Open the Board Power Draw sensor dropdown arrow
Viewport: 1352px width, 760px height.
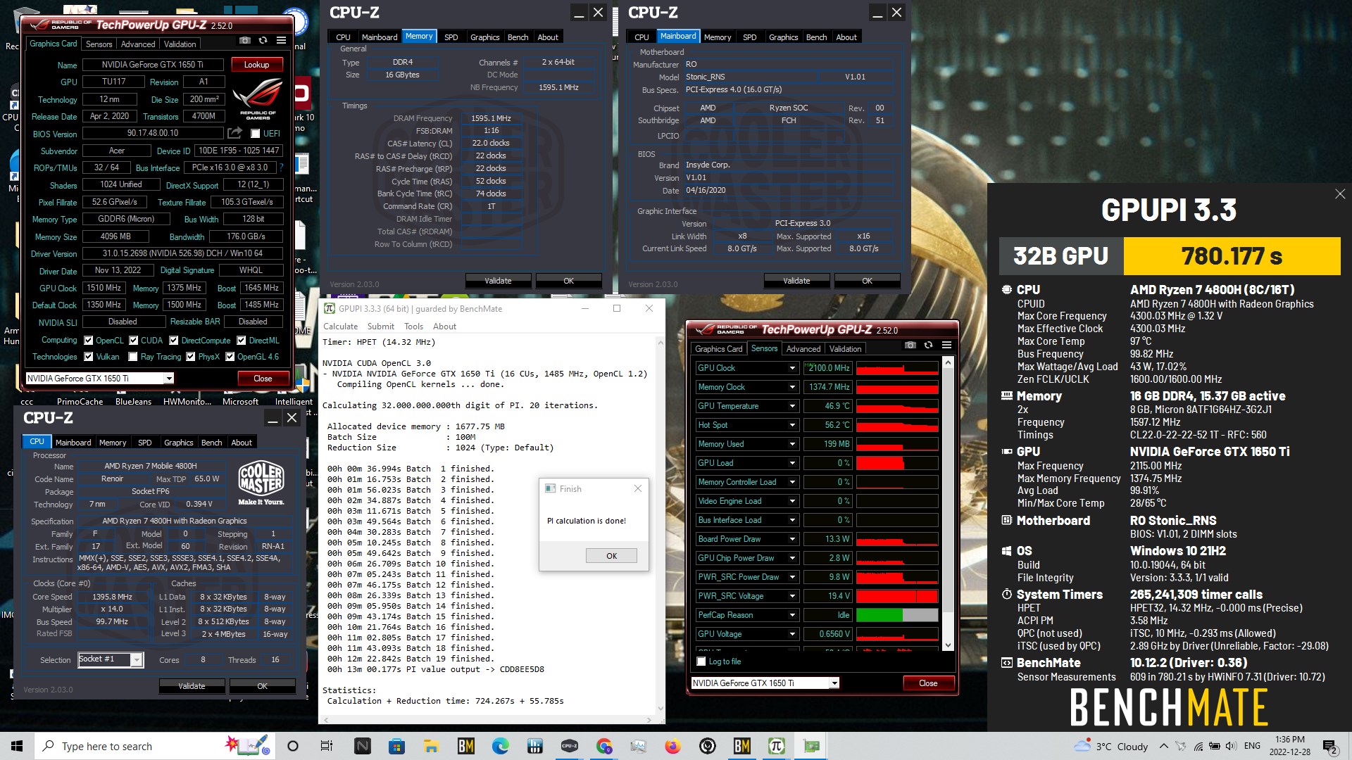click(792, 539)
